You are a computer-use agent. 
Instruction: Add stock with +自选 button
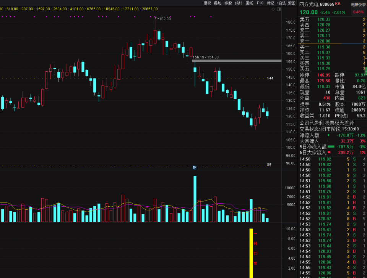coord(281,3)
